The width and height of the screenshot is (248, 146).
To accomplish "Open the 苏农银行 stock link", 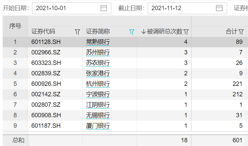I will click(98, 63).
